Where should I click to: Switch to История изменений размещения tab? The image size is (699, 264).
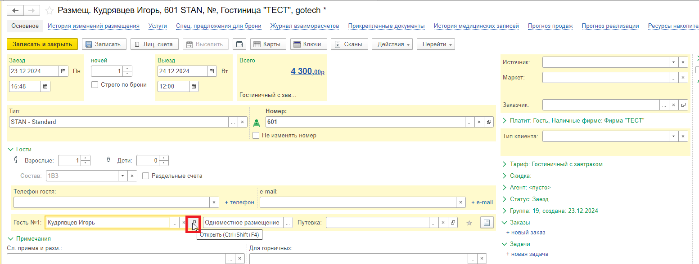94,26
